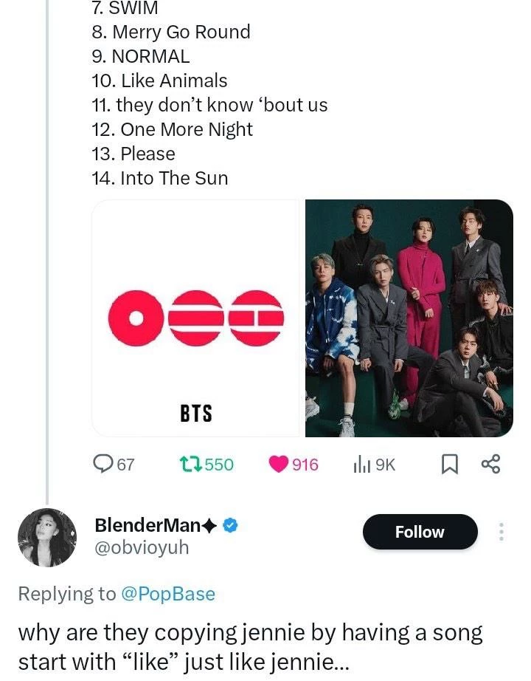Click BlenderMan's blue verified badge
The image size is (531, 681).
[x=230, y=525]
